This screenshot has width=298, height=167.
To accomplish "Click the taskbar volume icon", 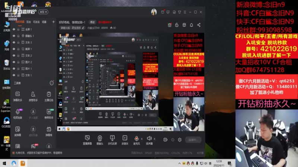I will [206, 163].
